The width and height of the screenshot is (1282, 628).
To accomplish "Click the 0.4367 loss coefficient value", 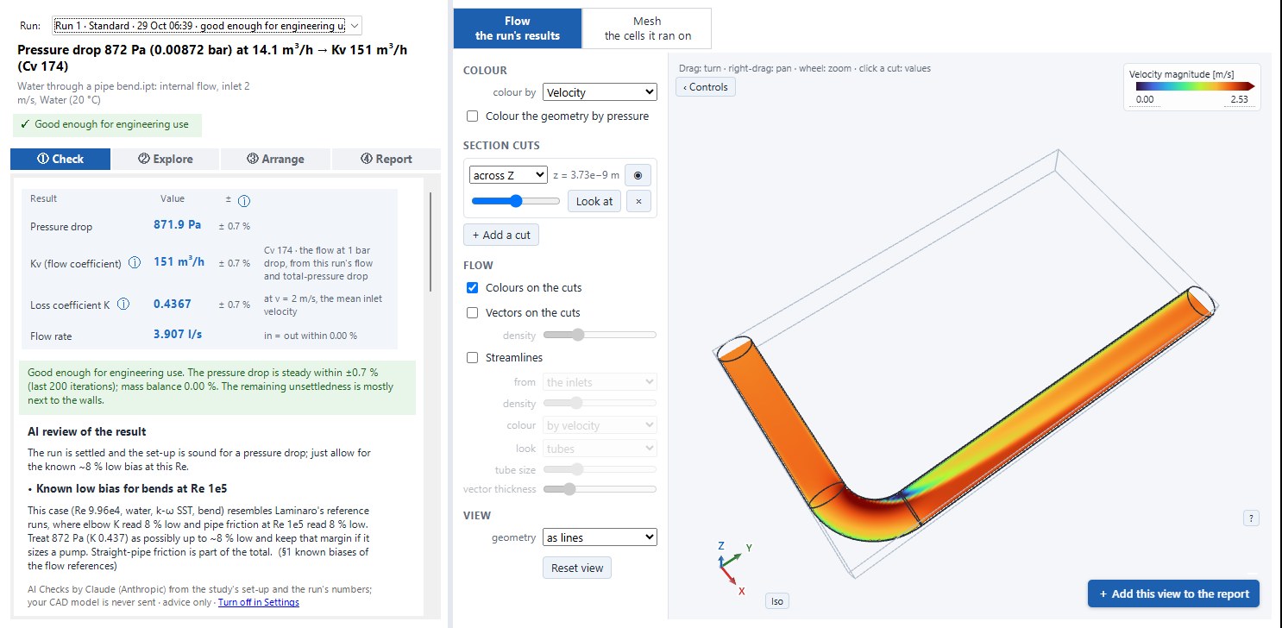I will click(x=173, y=304).
